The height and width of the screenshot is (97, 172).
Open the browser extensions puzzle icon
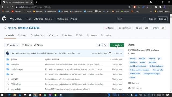pyautogui.click(x=160, y=7)
